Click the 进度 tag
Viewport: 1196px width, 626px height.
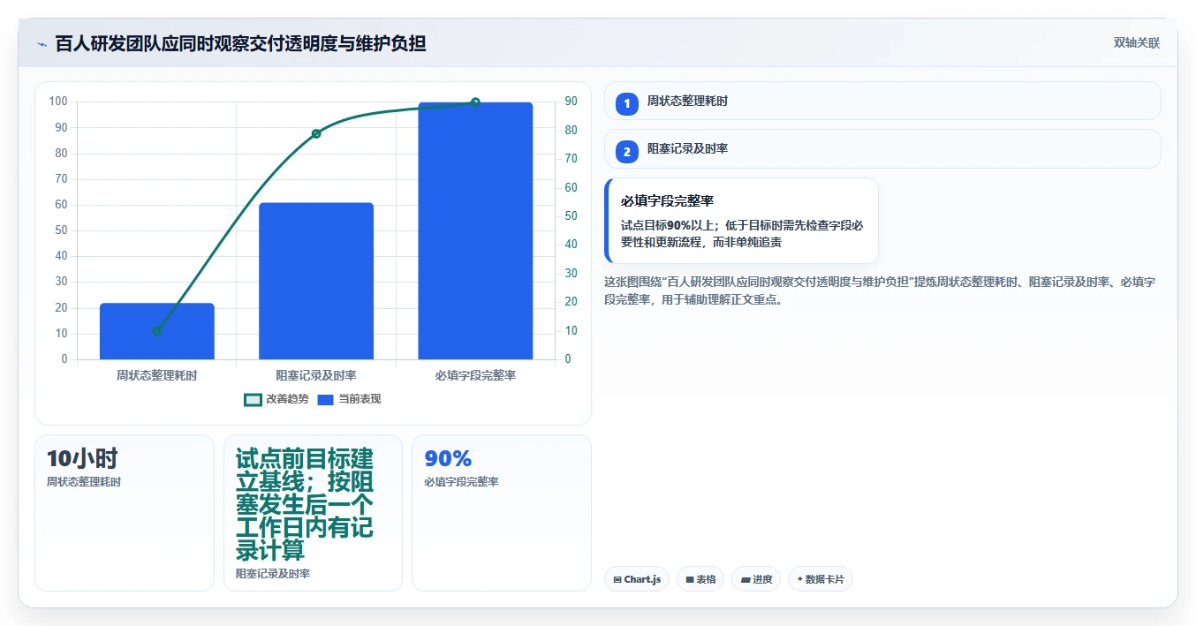pos(756,579)
